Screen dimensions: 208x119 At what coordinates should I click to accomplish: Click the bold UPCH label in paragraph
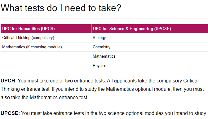tap(8, 81)
